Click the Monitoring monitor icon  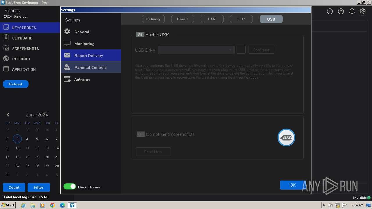(x=67, y=44)
